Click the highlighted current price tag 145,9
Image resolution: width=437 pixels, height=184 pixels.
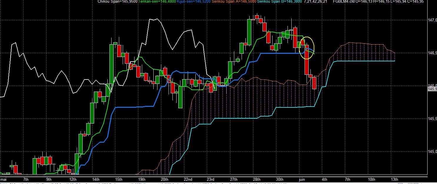pyautogui.click(x=432, y=89)
